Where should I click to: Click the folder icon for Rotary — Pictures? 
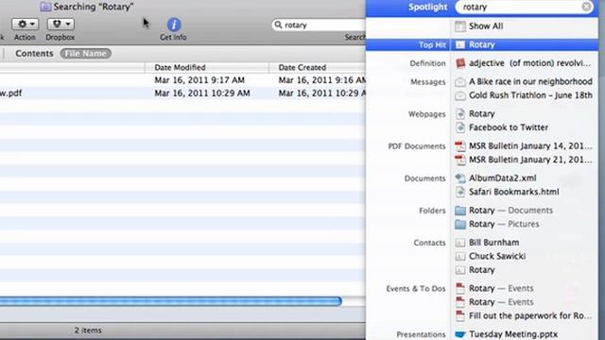460,224
